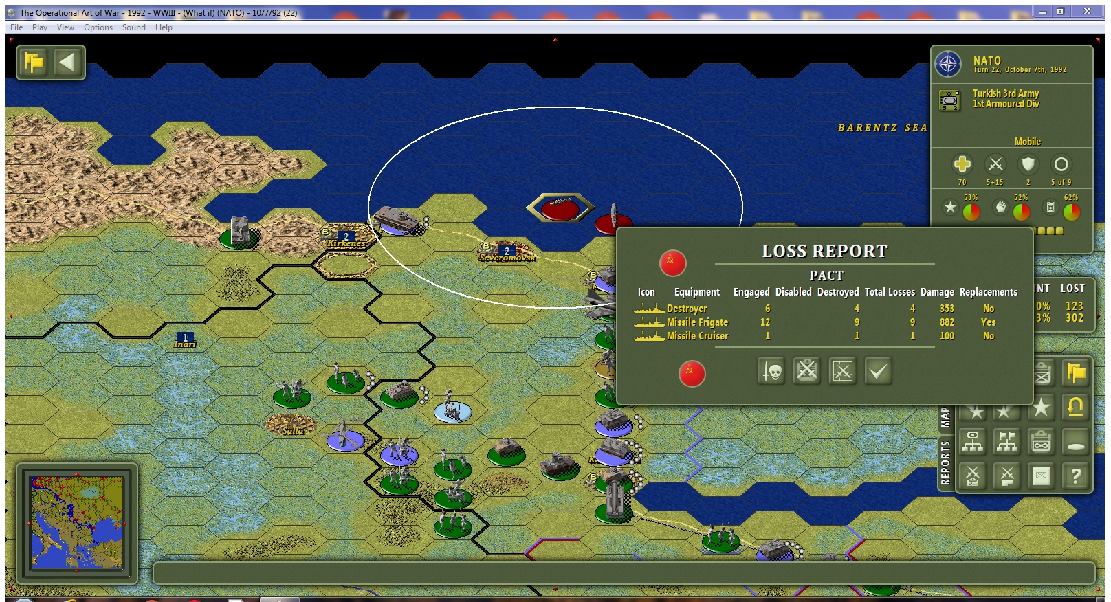Click the Salla town label on map
The width and height of the screenshot is (1111, 602).
click(292, 431)
